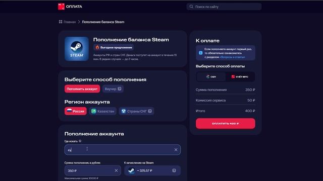Clear the Steam login field with X
Viewport: 323px width, 181px height.
click(x=176, y=150)
